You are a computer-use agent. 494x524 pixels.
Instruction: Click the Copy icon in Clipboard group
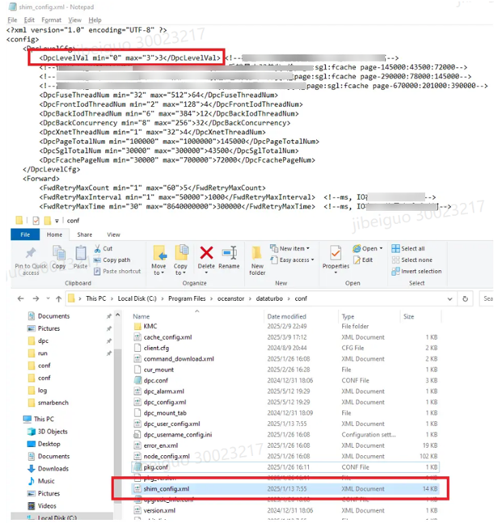pyautogui.click(x=59, y=254)
